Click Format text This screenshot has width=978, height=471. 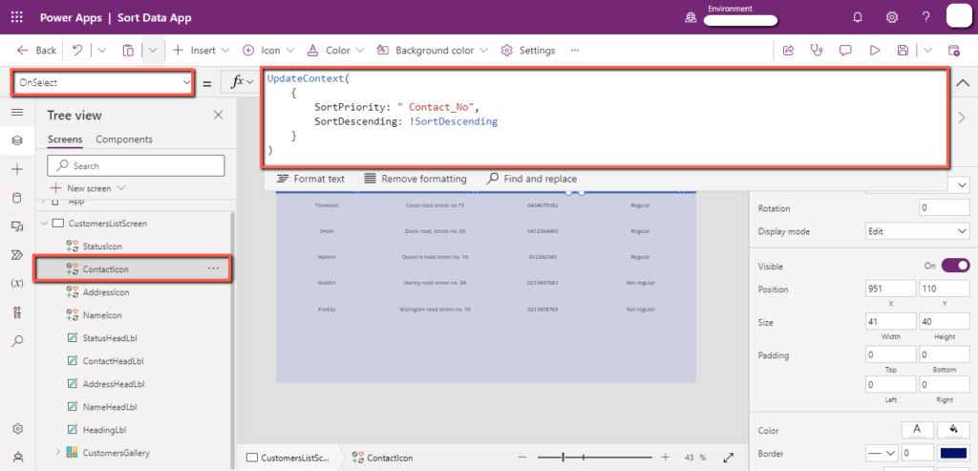[310, 179]
